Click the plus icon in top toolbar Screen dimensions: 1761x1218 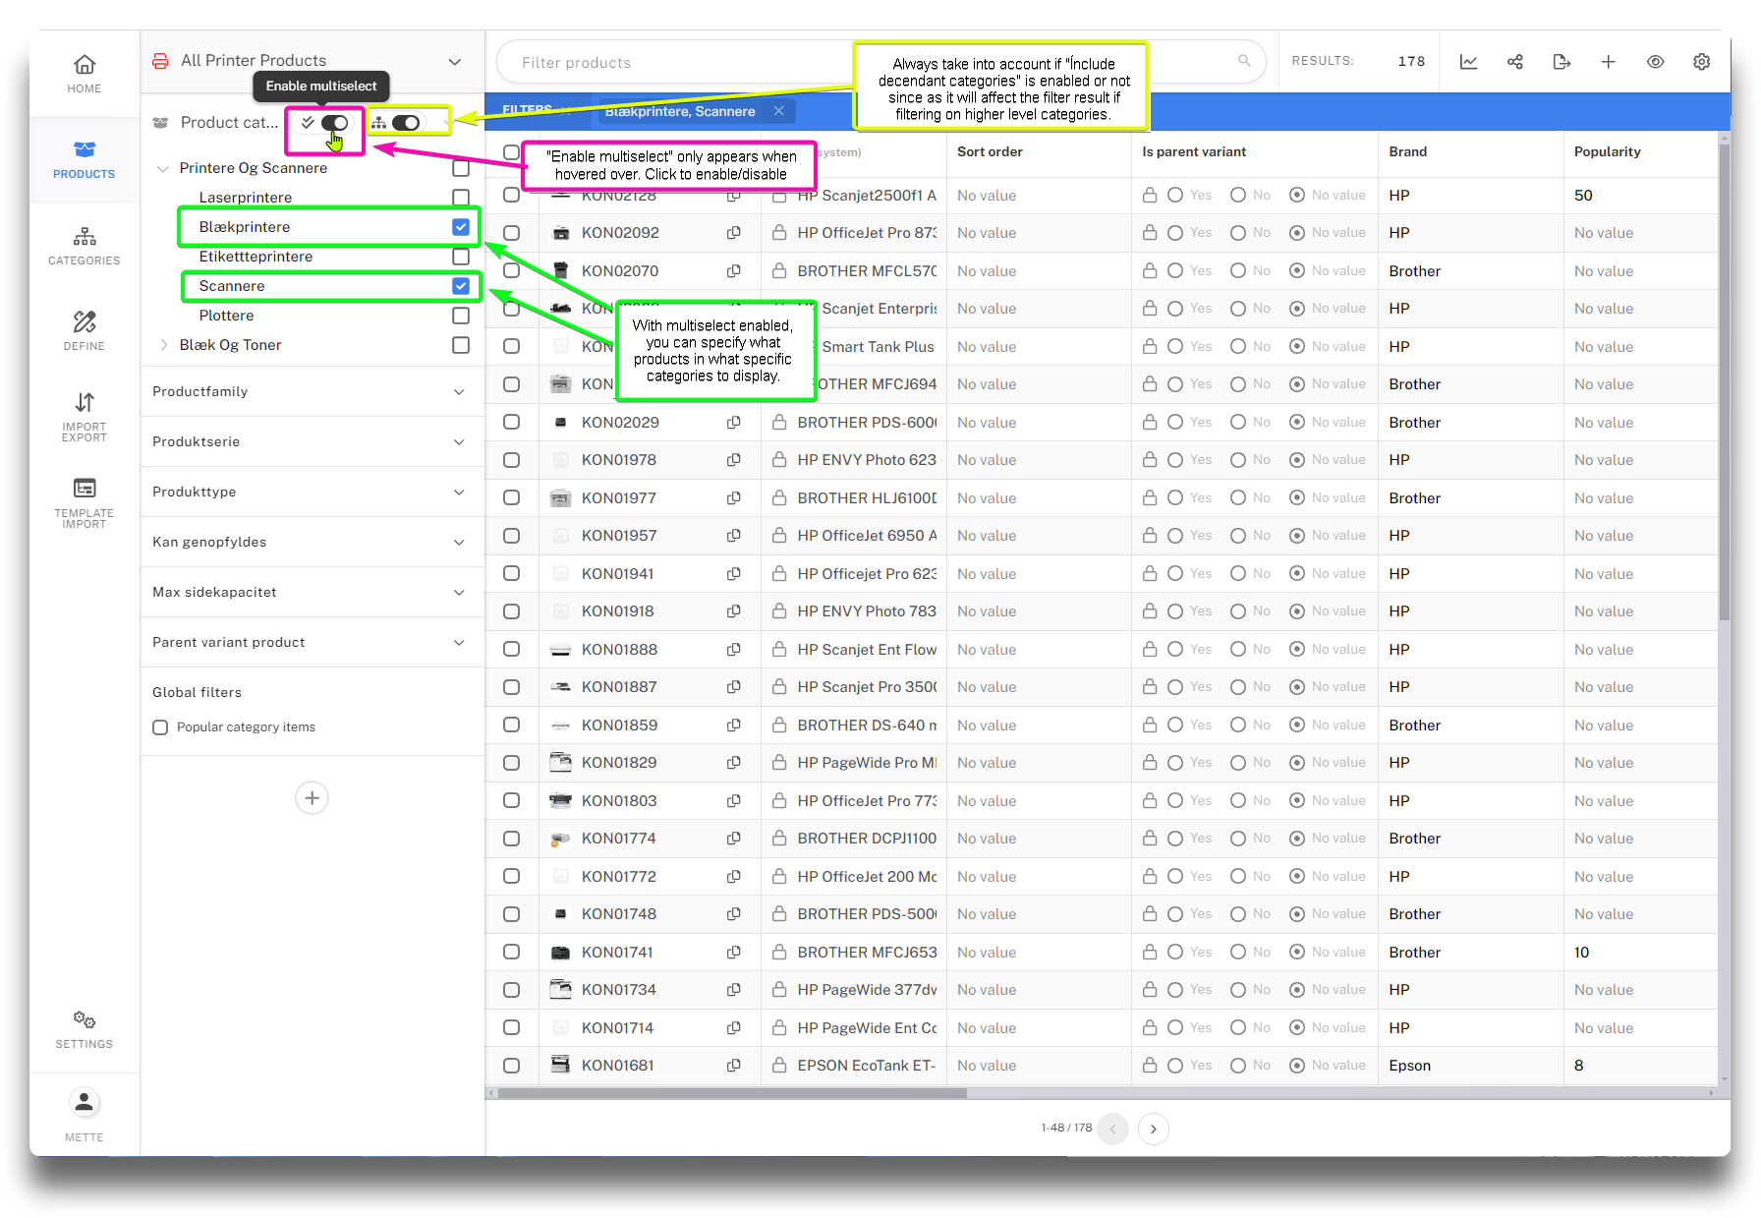(x=1609, y=62)
